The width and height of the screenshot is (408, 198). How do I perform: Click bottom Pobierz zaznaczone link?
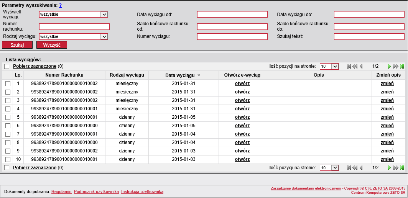click(x=35, y=168)
